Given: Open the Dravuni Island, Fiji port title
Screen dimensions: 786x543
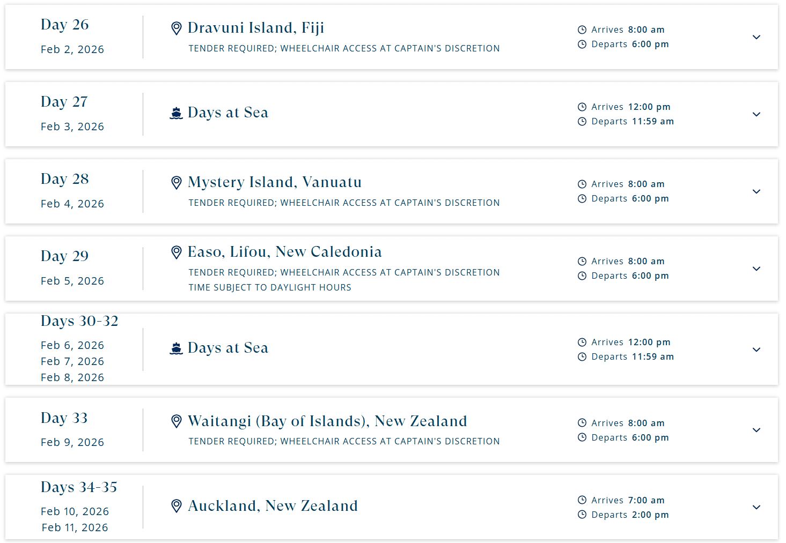Looking at the screenshot, I should 256,28.
